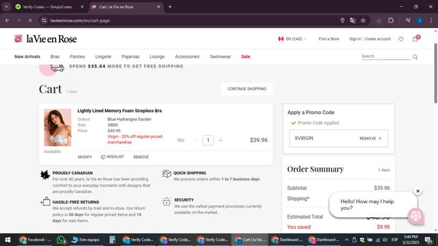Expand the EN (CAD) language dropdown
Screen dimensions: 438x246
tap(292, 39)
